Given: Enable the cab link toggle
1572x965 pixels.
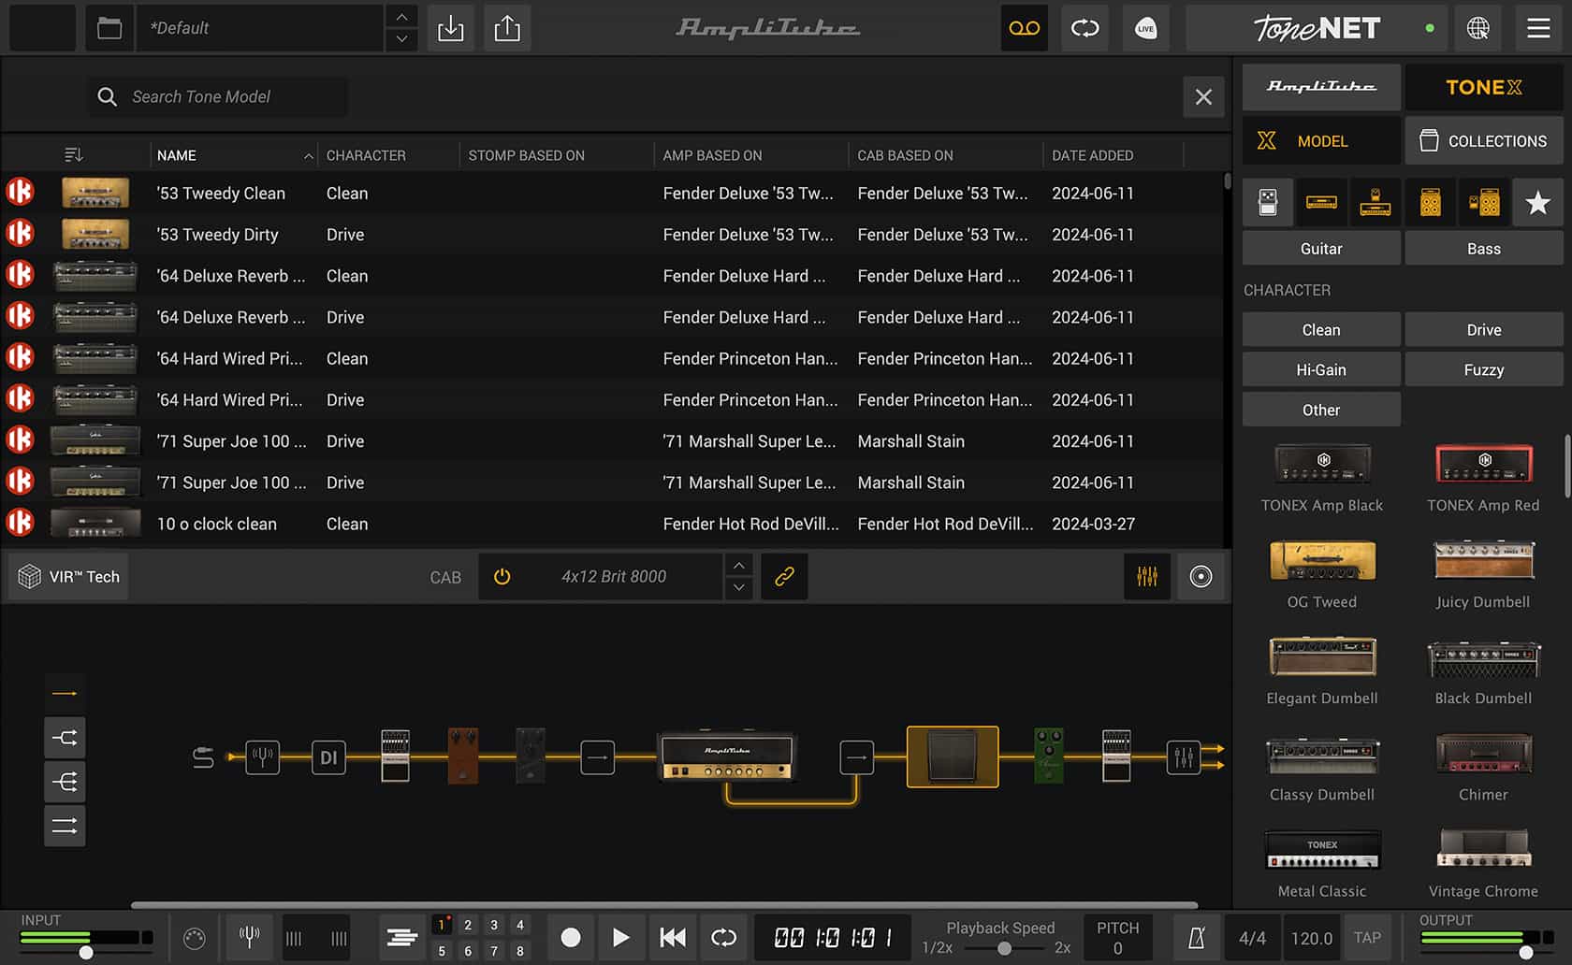Looking at the screenshot, I should [784, 576].
